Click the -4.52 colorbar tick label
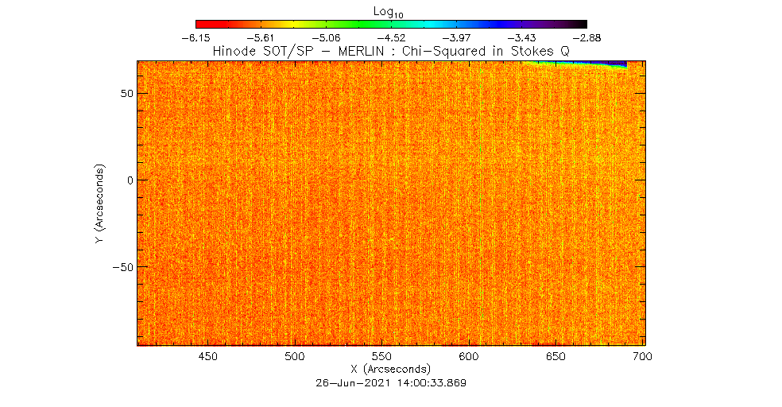Image resolution: width=782 pixels, height=407 pixels. [x=393, y=37]
